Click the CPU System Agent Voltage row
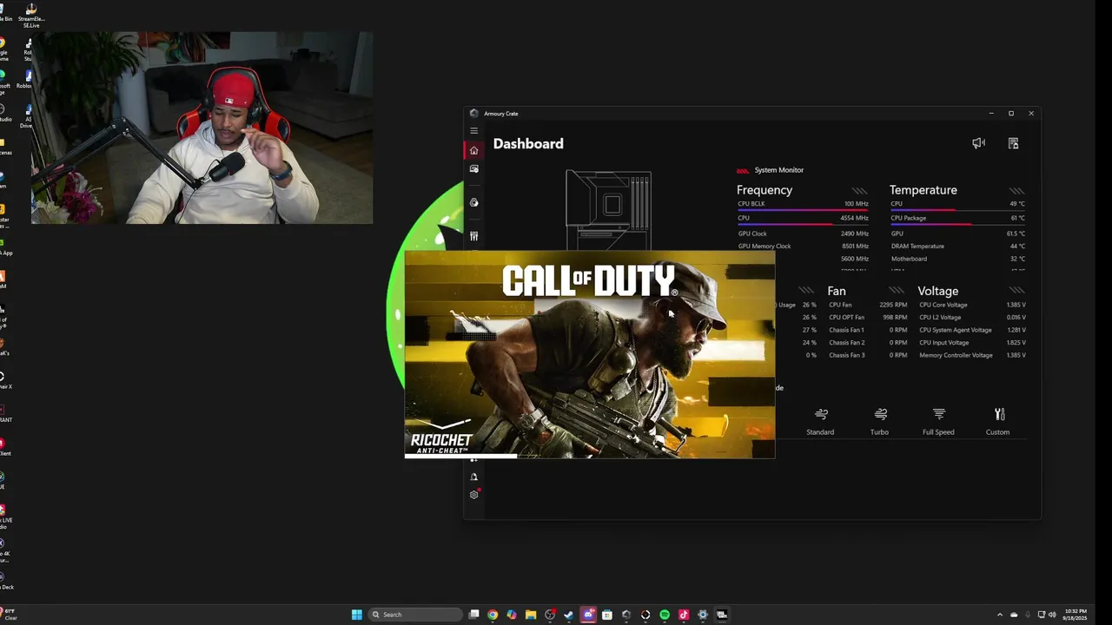 pyautogui.click(x=972, y=330)
